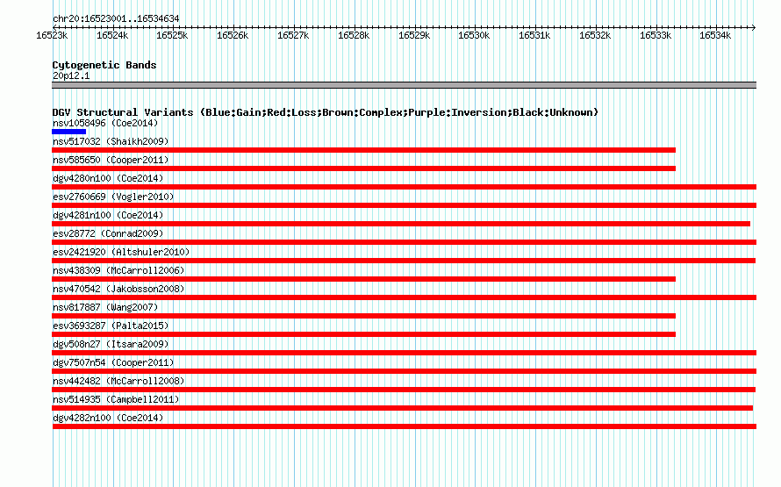
Task: Select the red loss bar under dgv4280n100
Action: [404, 187]
